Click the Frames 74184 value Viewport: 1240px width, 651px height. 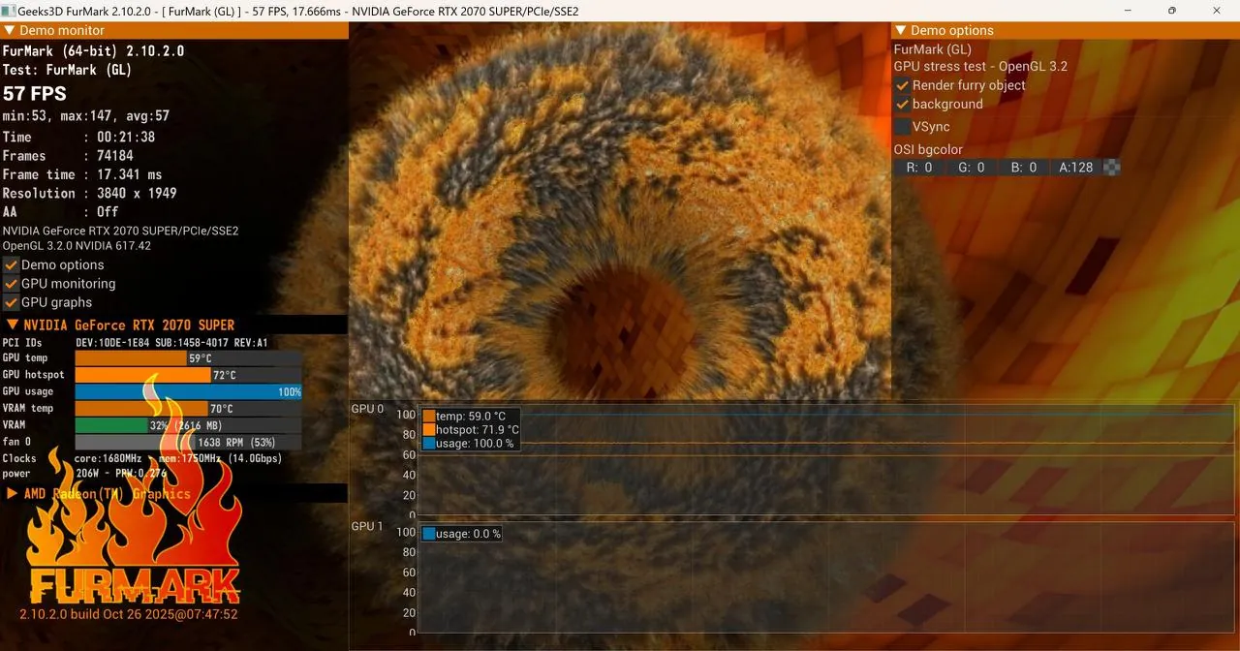coord(114,156)
